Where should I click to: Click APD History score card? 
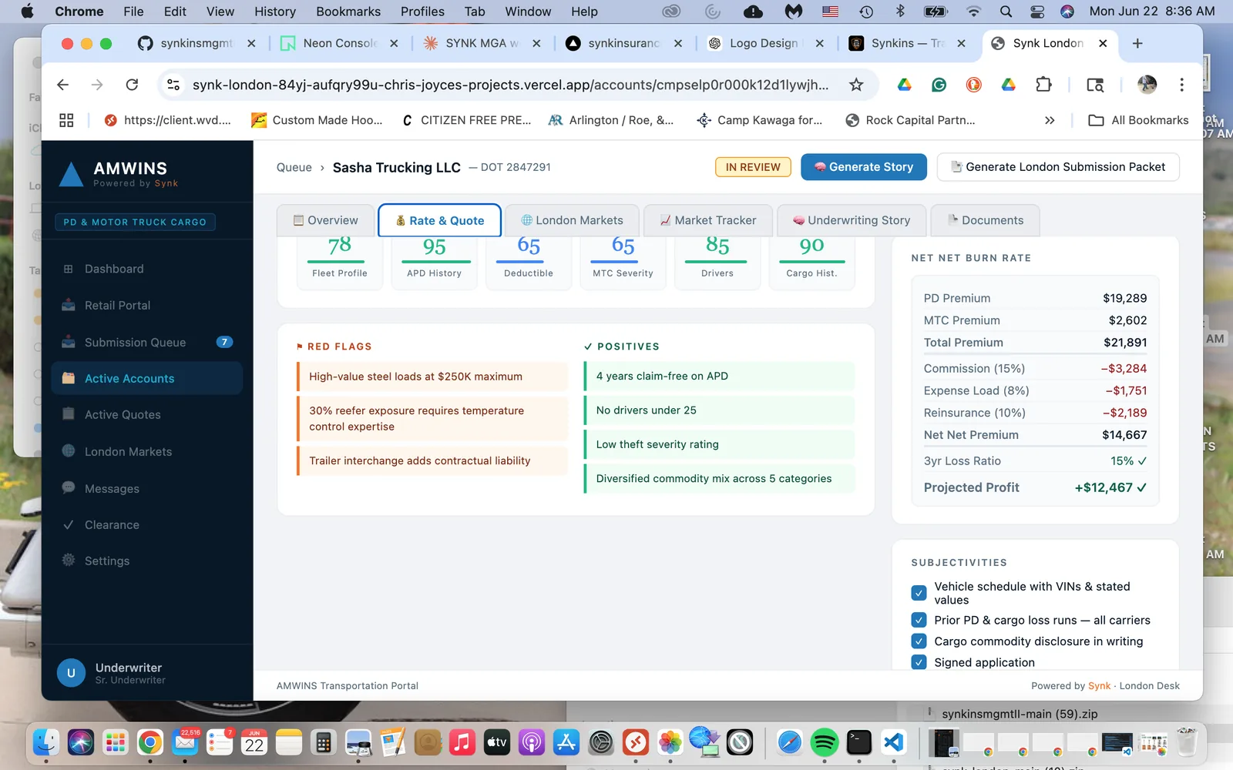[434, 262]
